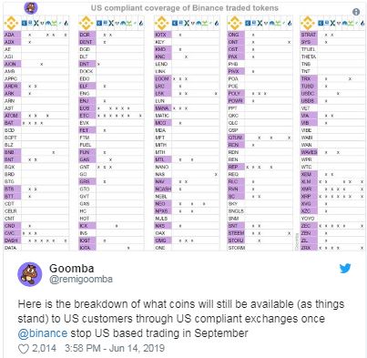
Task: Click the Binance logo above the ADA column
Action: [x=11, y=23]
